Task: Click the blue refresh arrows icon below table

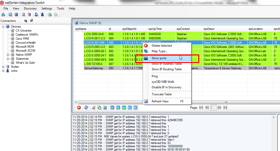Action: tap(86, 108)
